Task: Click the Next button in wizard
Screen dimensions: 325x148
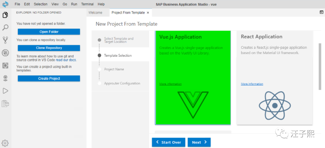Action: point(199,142)
